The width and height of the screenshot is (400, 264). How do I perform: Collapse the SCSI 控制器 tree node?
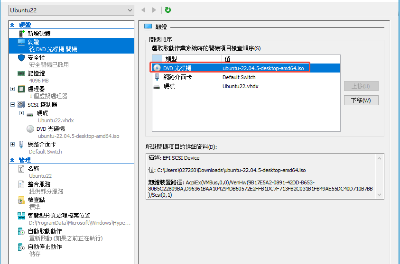click(12, 104)
